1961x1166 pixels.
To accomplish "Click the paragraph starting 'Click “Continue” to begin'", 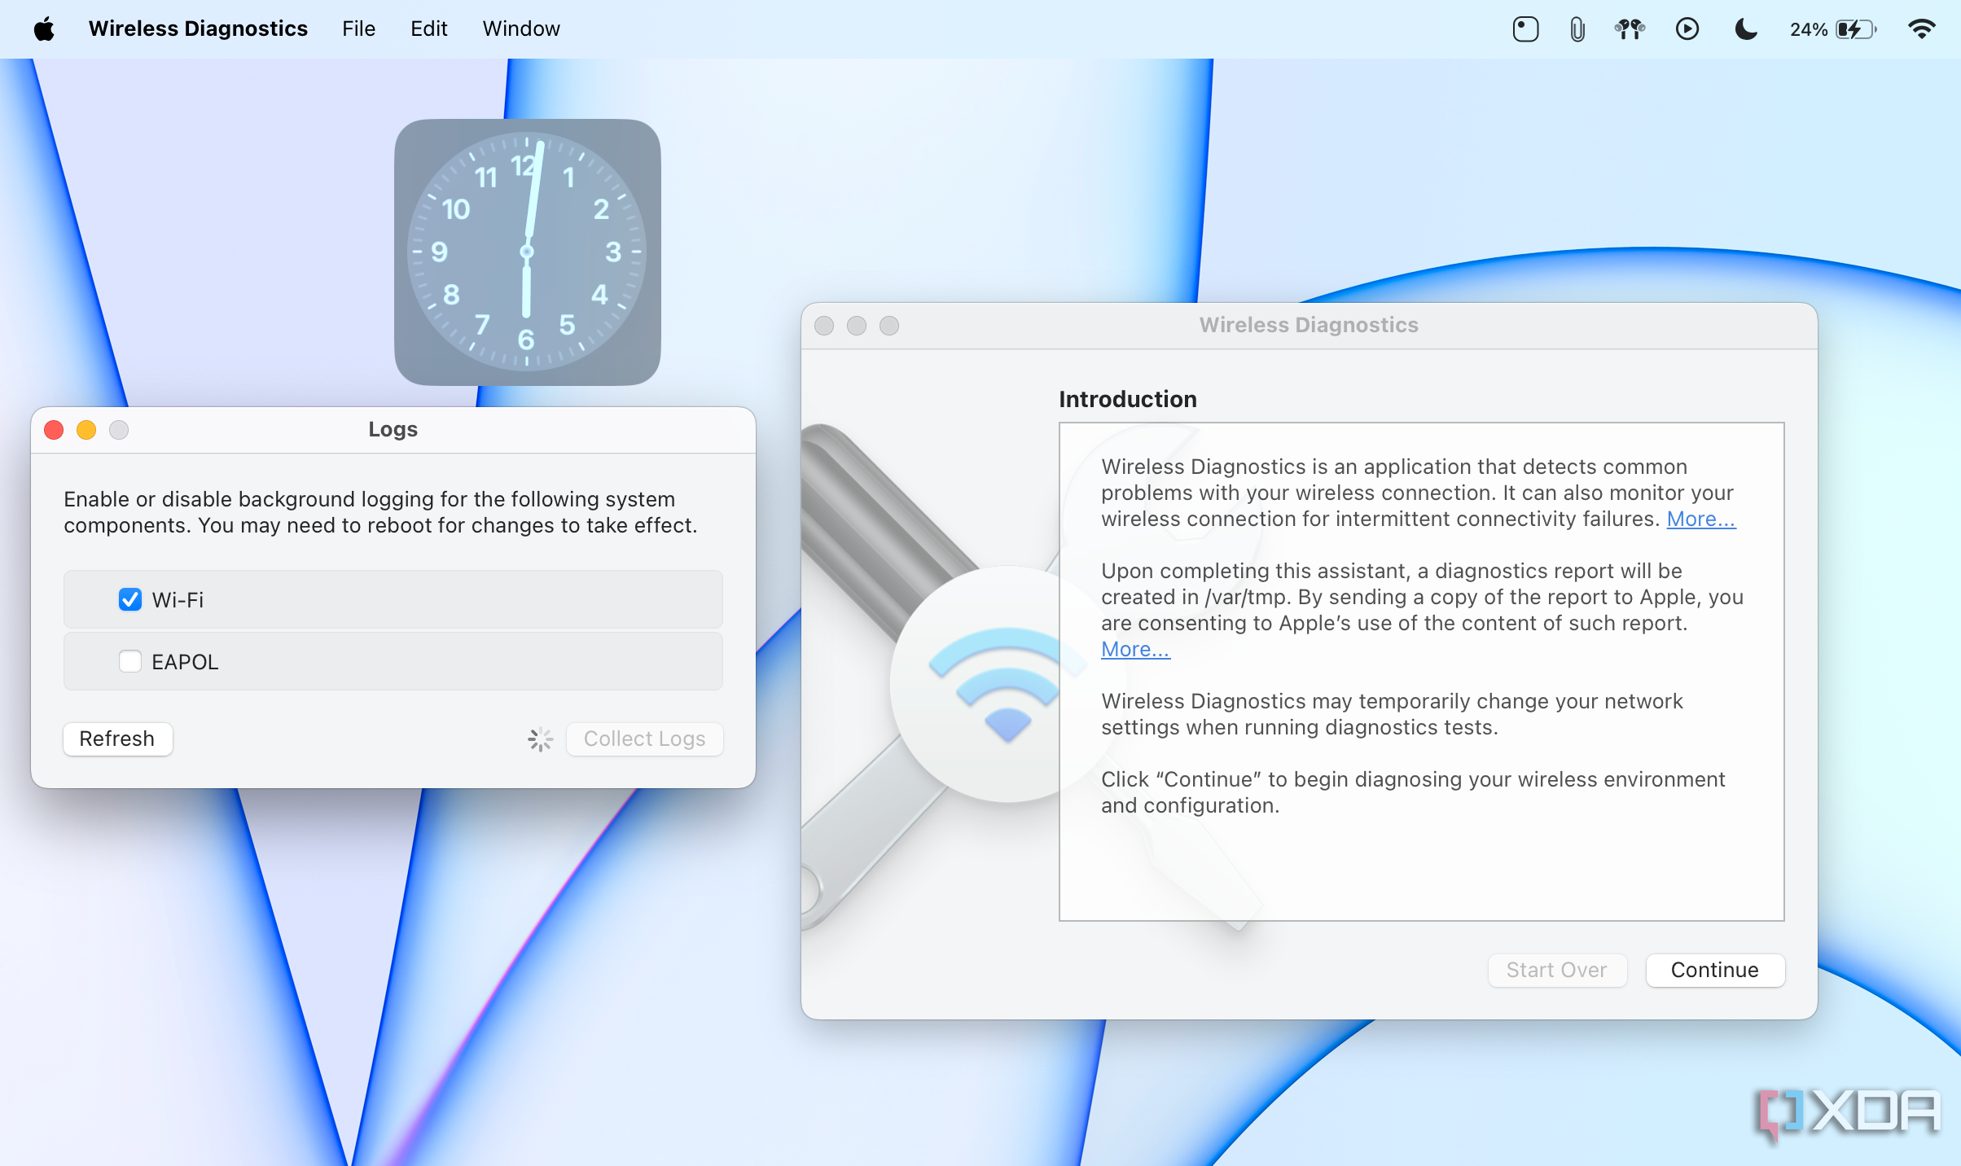I will pyautogui.click(x=1413, y=792).
